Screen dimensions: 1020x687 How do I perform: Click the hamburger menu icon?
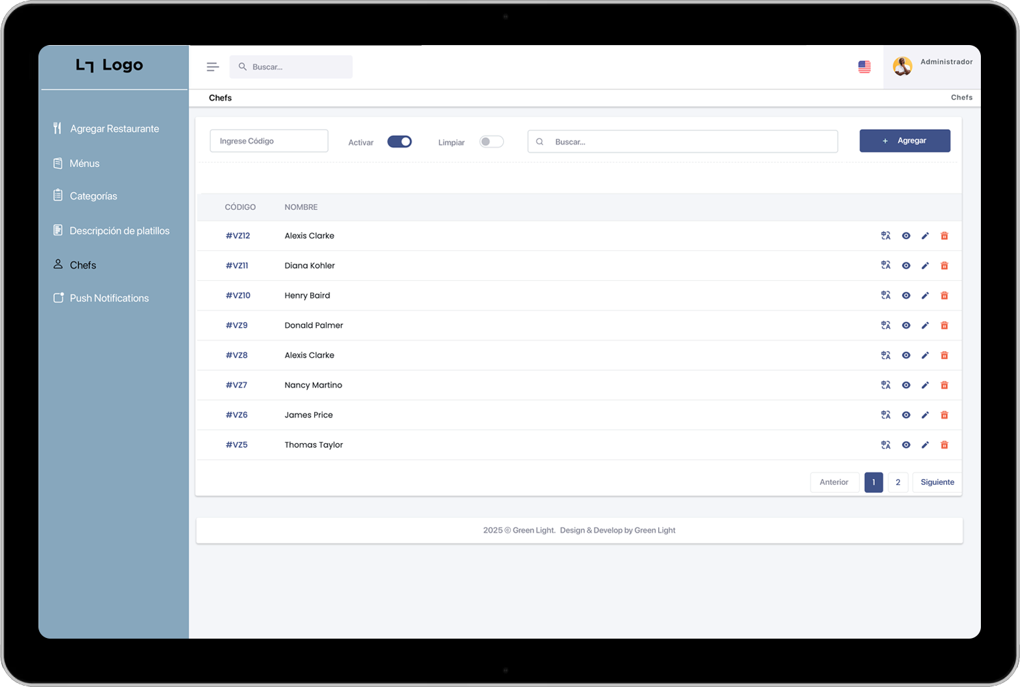(212, 67)
